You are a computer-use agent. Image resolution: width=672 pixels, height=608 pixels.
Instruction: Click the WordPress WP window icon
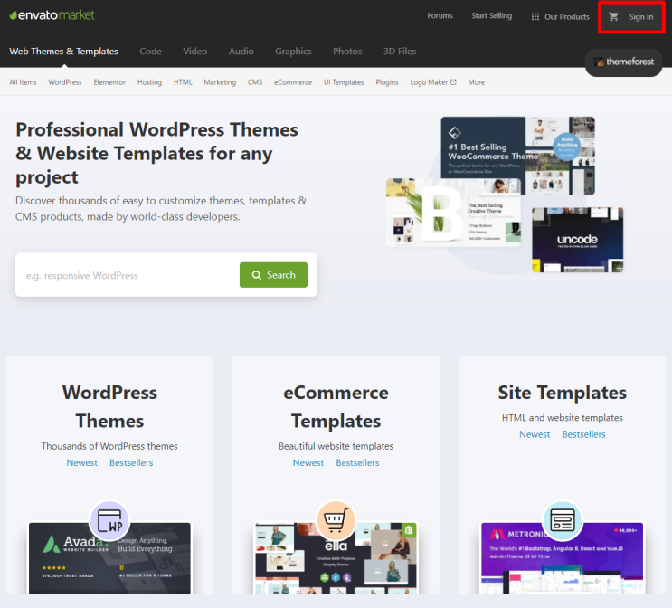click(109, 520)
